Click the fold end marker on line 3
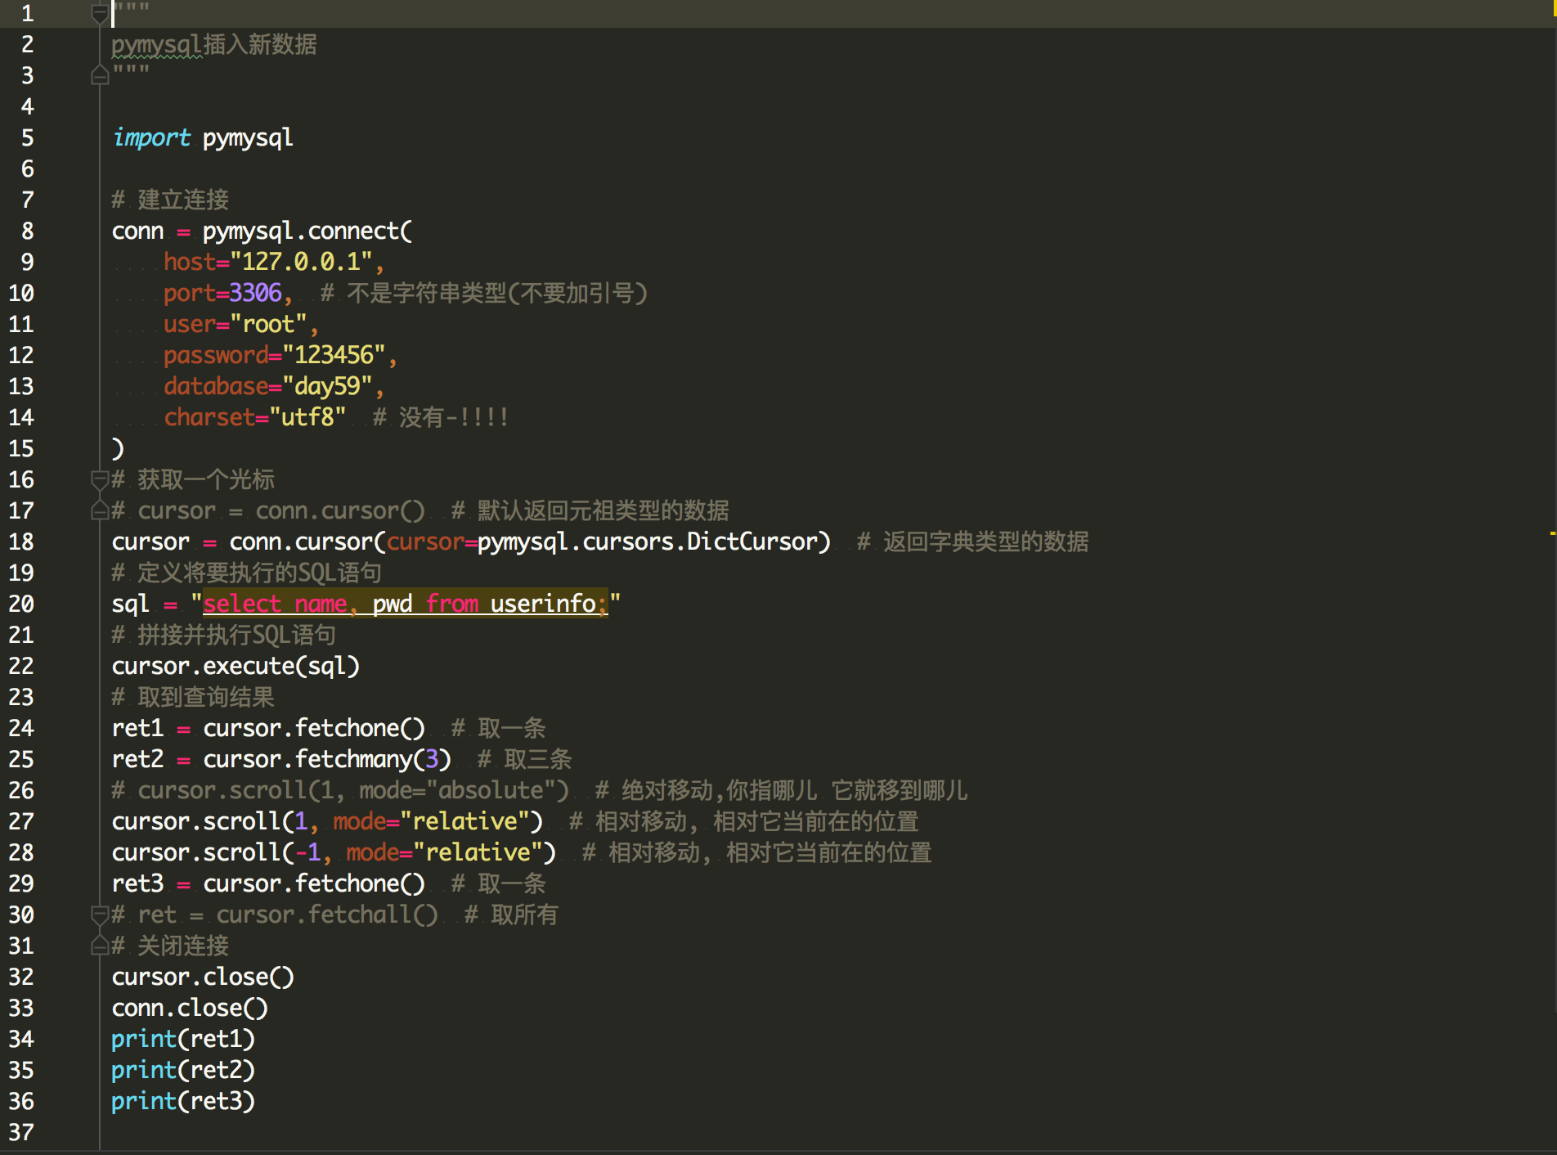Image resolution: width=1557 pixels, height=1155 pixels. [100, 76]
